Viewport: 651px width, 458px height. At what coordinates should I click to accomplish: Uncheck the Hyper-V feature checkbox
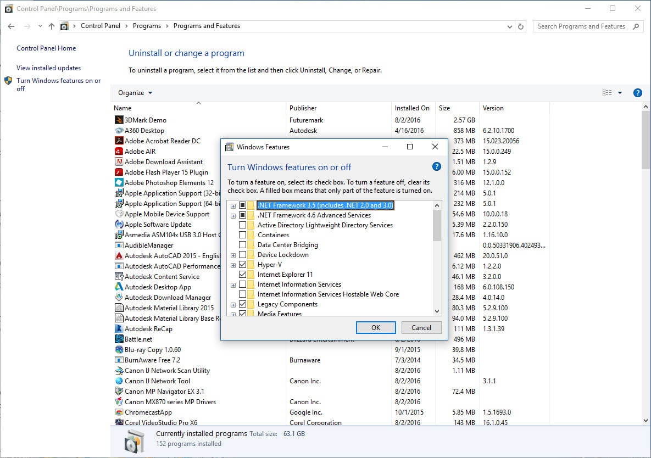click(x=242, y=265)
